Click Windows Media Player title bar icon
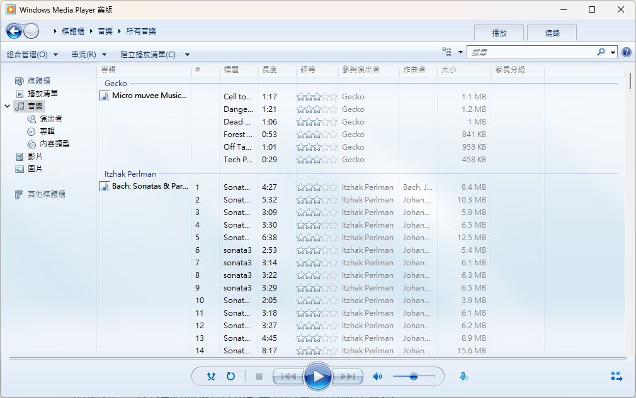This screenshot has height=398, width=636. [x=11, y=9]
